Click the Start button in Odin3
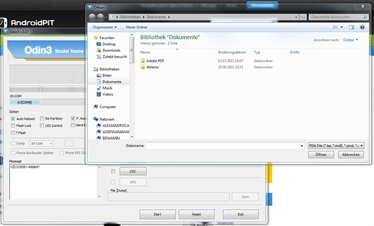374x226 pixels. pyautogui.click(x=157, y=215)
